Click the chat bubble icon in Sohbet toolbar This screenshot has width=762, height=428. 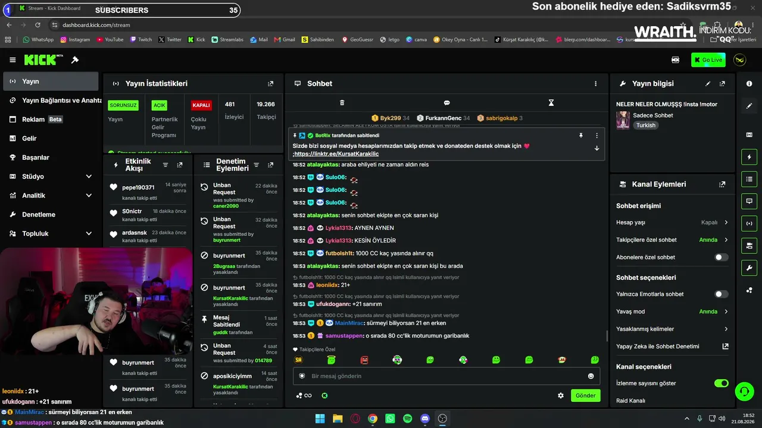pyautogui.click(x=446, y=103)
